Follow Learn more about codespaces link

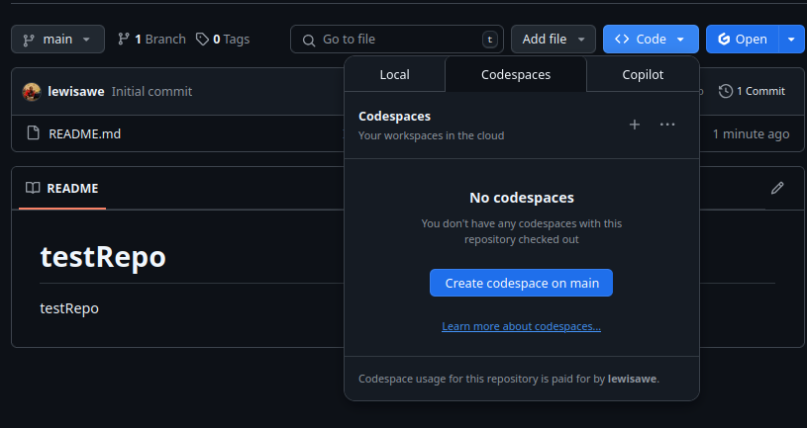pyautogui.click(x=522, y=326)
